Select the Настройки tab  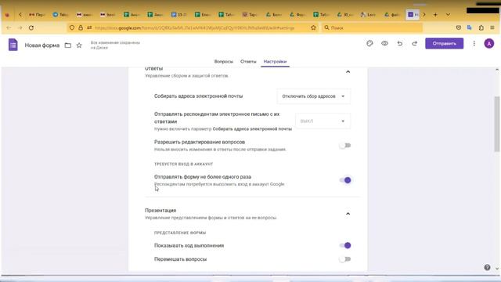coord(275,61)
